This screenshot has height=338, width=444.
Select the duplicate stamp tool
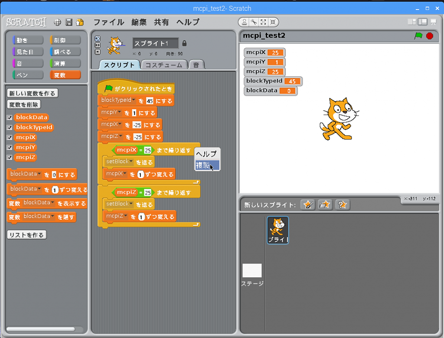[x=244, y=22]
